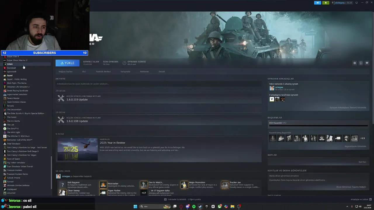Image resolution: width=374 pixels, height=210 pixels.
Task: Create a new note via Yeni Not
Action: pos(362,162)
